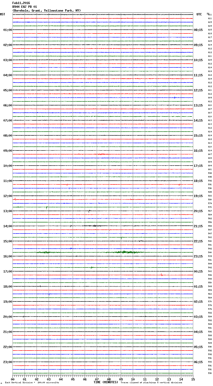Click the 12:00 MST hour label
Screen dimensions: 213x386
click(8, 196)
